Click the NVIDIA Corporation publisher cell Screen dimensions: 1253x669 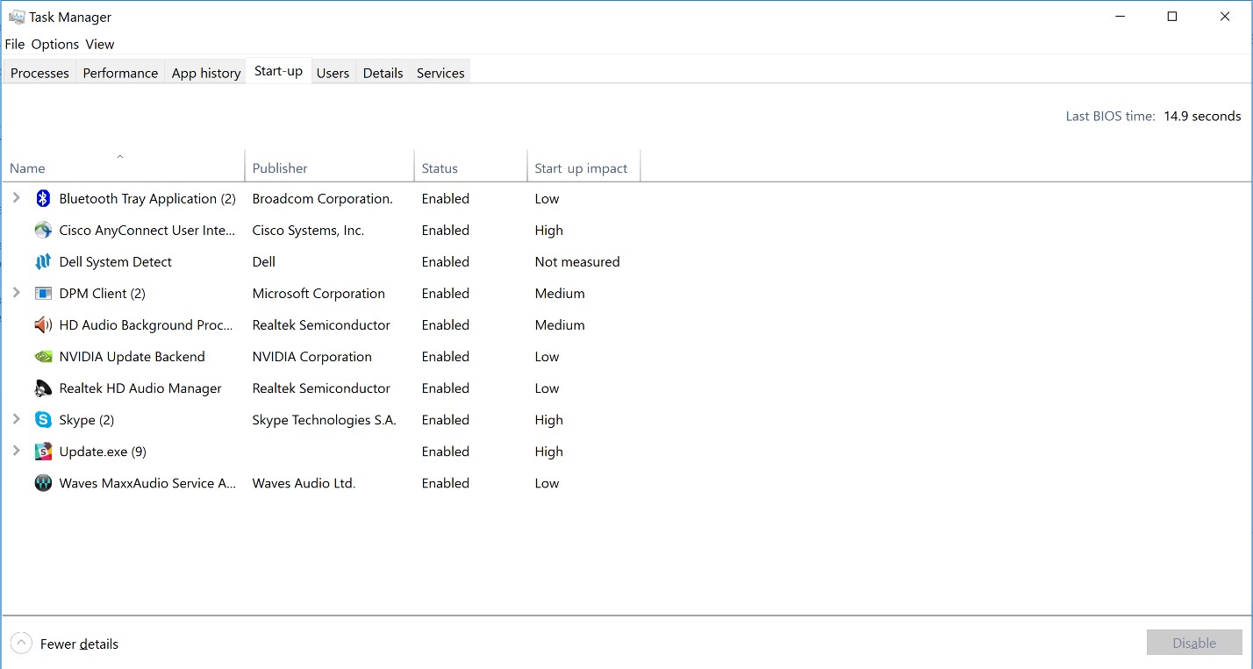(x=312, y=357)
